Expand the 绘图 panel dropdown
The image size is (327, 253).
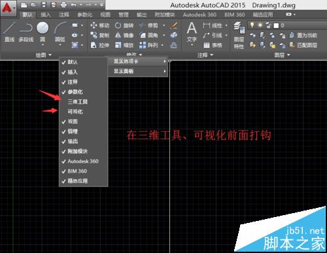(x=50, y=55)
